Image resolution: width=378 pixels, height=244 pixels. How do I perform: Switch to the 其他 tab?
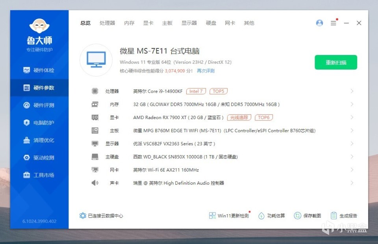[x=249, y=23]
